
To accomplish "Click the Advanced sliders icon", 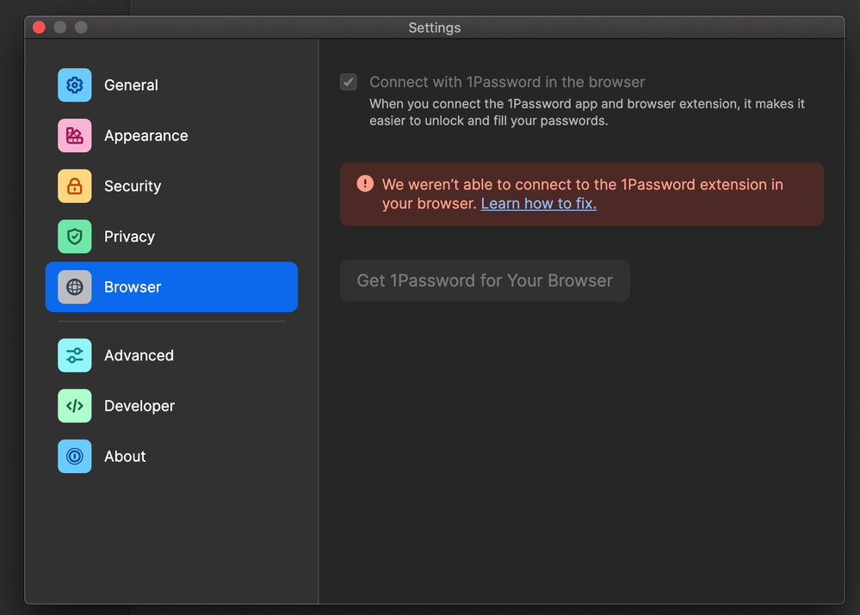I will (75, 355).
